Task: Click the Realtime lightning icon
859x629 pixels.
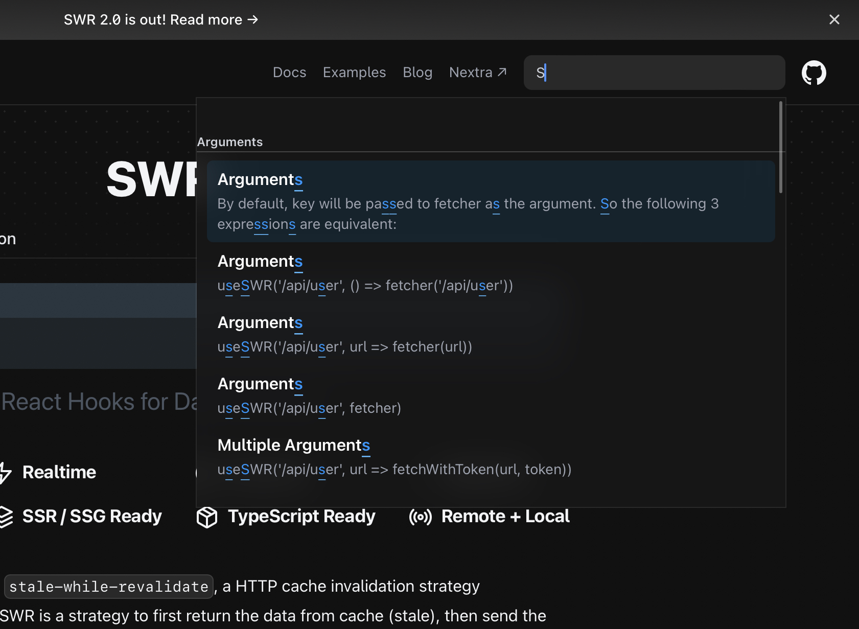Action: point(5,472)
